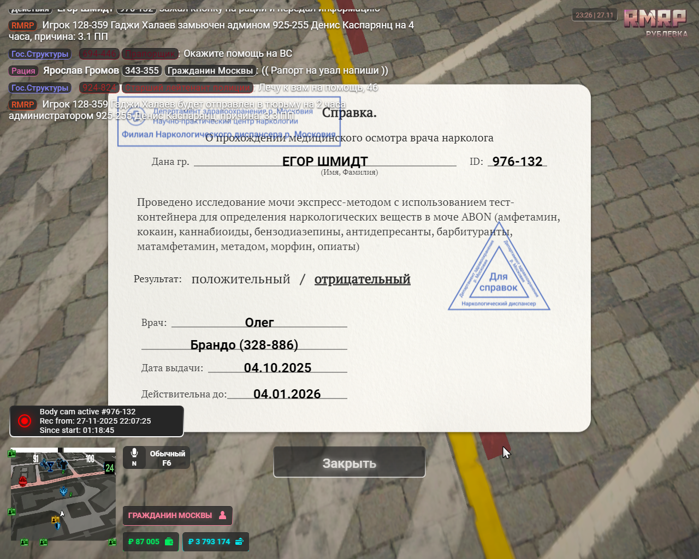Click the red mask marker on the minimap
Image resolution: width=699 pixels, height=559 pixels.
click(23, 481)
